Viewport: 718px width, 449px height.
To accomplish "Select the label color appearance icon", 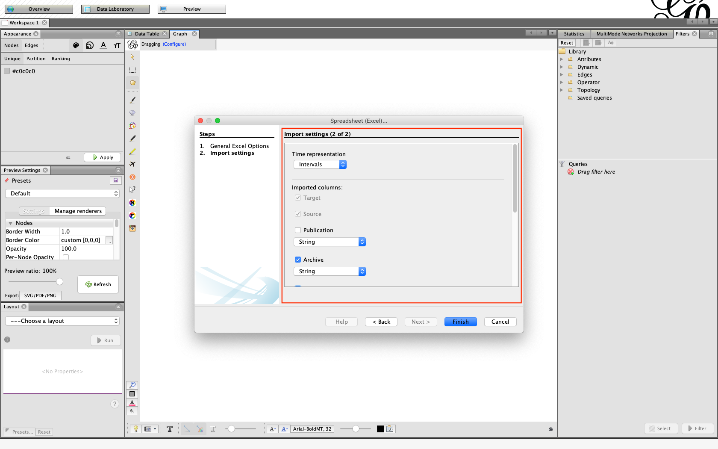I will (103, 45).
